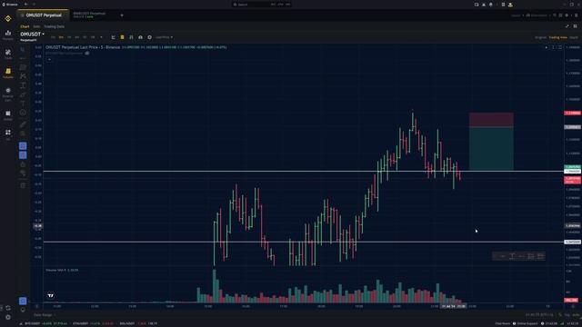Select the brush drawing tool
The image size is (582, 327).
point(23,94)
